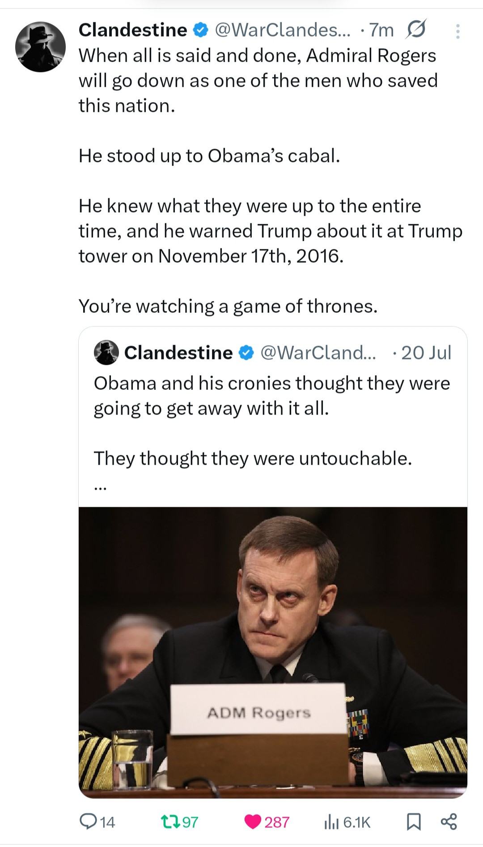Click the Grok slashed-circle icon
This screenshot has height=847, width=483.
[416, 30]
